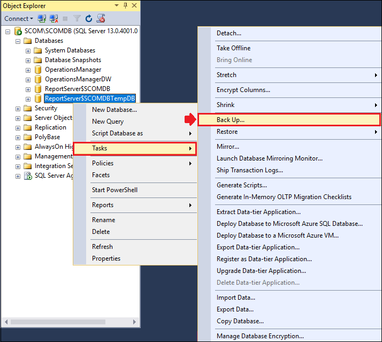The width and height of the screenshot is (382, 342).
Task: Collapse the SCOM\SCOMDB server node
Action: point(8,32)
